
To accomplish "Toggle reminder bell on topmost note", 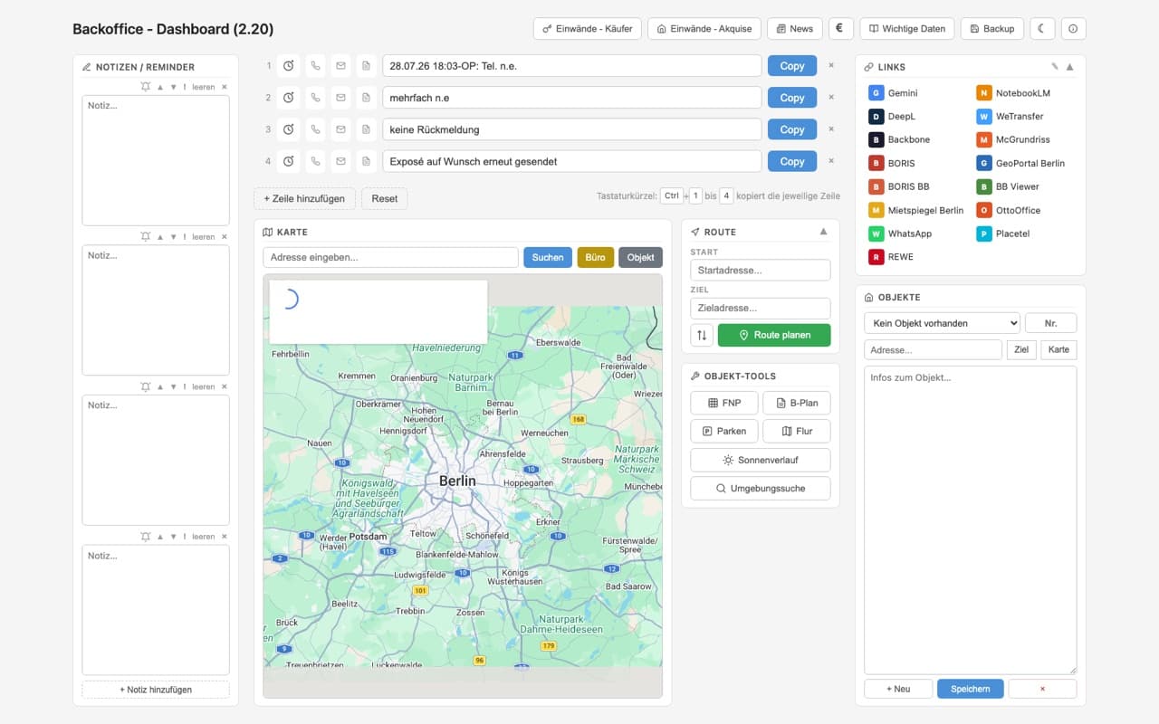I will click(x=145, y=87).
